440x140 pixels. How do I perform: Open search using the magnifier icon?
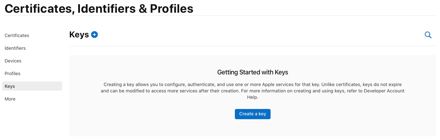(428, 35)
